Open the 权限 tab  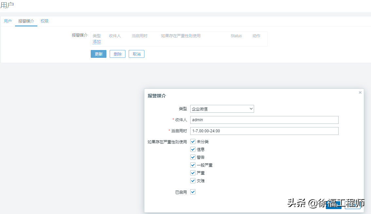[45, 21]
